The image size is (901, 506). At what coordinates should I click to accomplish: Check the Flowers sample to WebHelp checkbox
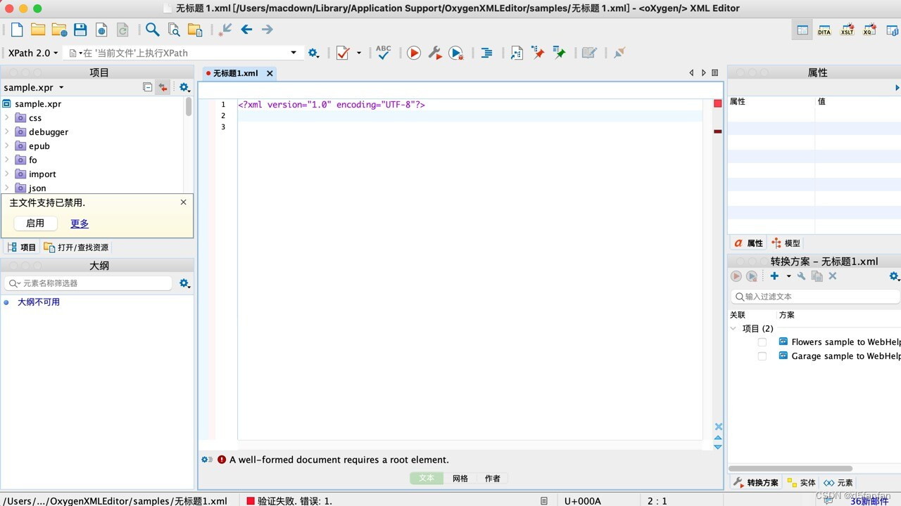click(x=762, y=342)
